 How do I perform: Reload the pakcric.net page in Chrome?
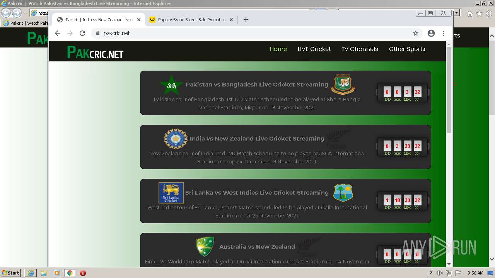tap(82, 33)
